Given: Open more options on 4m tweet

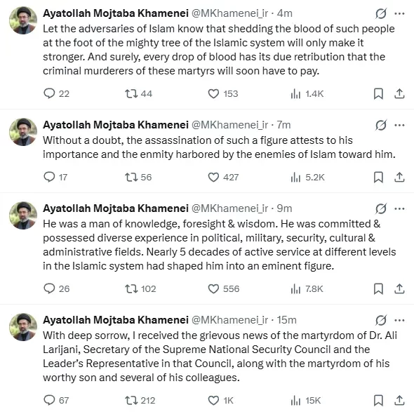Looking at the screenshot, I should (x=399, y=13).
